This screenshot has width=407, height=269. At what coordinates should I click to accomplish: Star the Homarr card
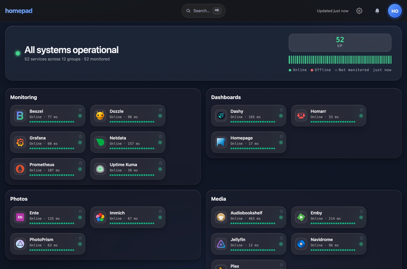(361, 110)
